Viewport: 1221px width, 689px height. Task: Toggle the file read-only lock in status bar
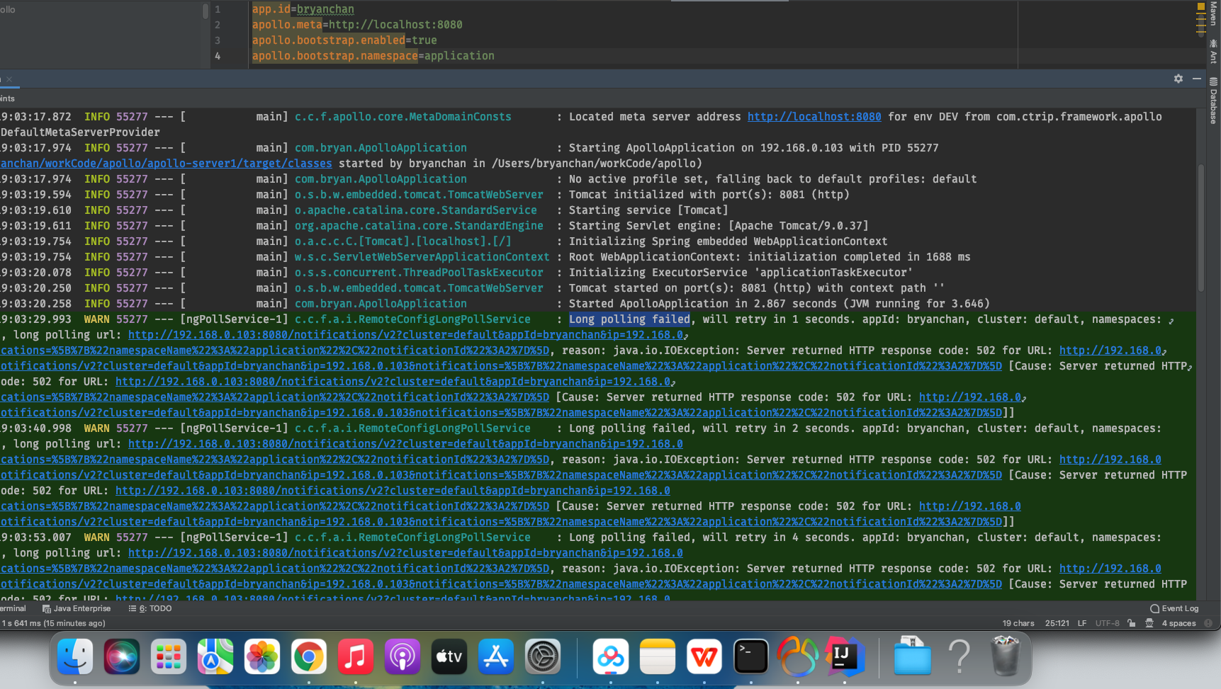tap(1130, 623)
